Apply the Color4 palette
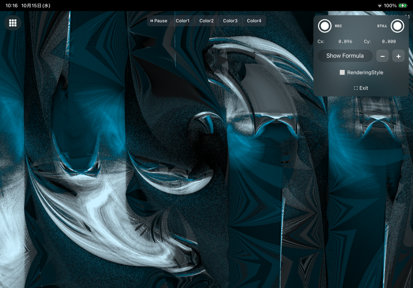This screenshot has height=288, width=413. [x=254, y=21]
